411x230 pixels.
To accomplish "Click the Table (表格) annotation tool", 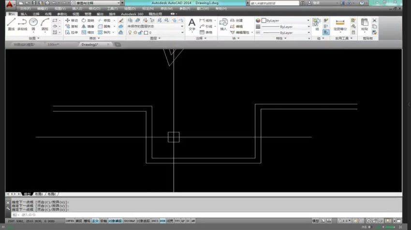I will [x=206, y=32].
